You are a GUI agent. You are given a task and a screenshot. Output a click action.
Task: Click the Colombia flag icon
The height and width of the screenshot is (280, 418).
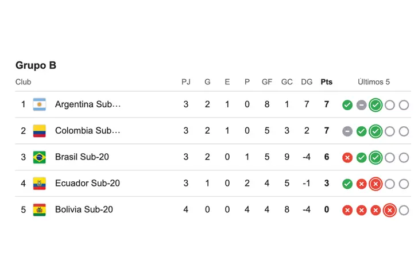(39, 131)
